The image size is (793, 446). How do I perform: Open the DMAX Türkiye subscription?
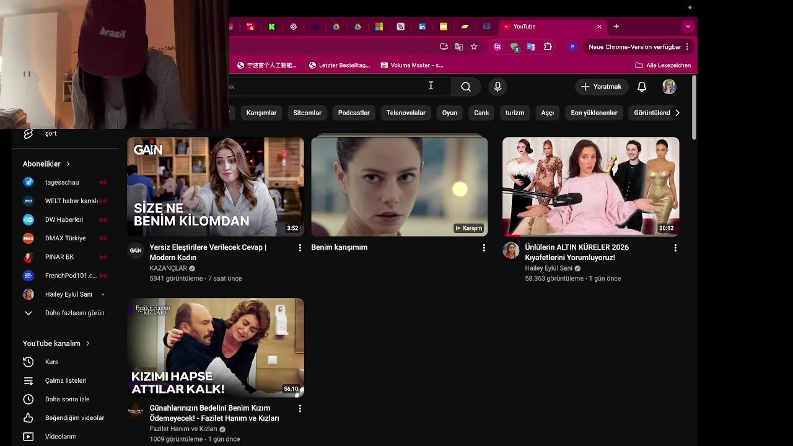tap(65, 238)
